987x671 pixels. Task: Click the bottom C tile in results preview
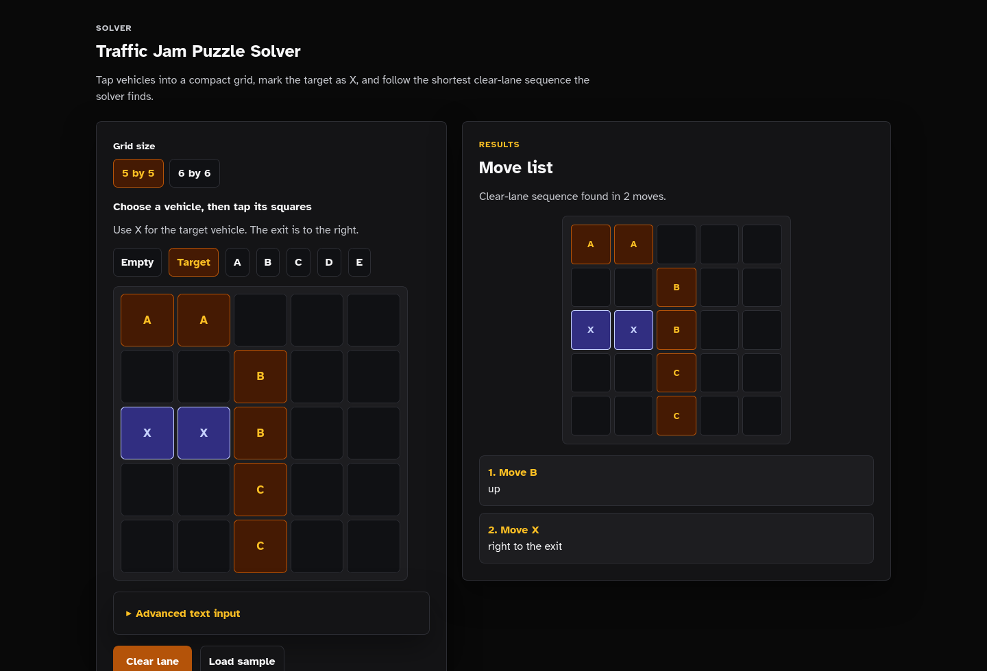coord(677,416)
